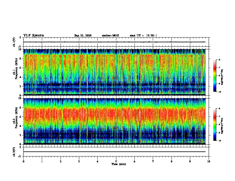Click the time axis tick label '5'
The height and width of the screenshot is (181, 235).
click(x=116, y=161)
